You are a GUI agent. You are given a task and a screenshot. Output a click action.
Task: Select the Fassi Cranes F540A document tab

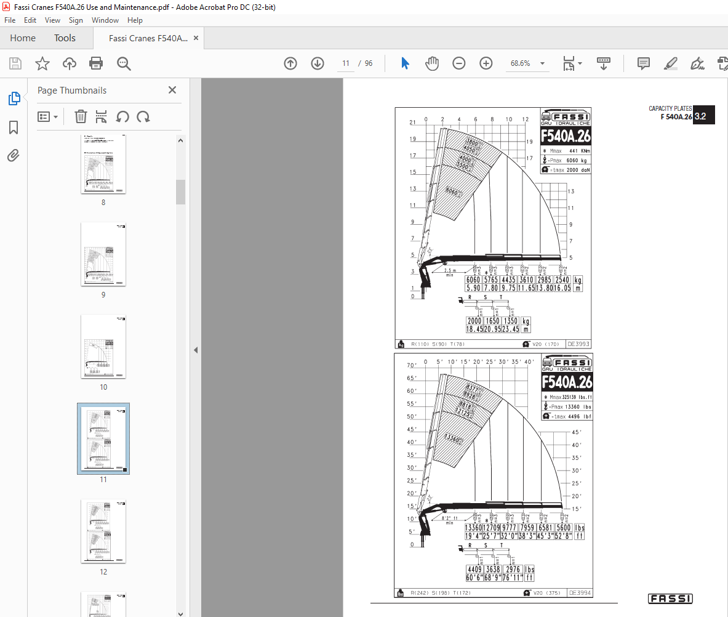(148, 38)
